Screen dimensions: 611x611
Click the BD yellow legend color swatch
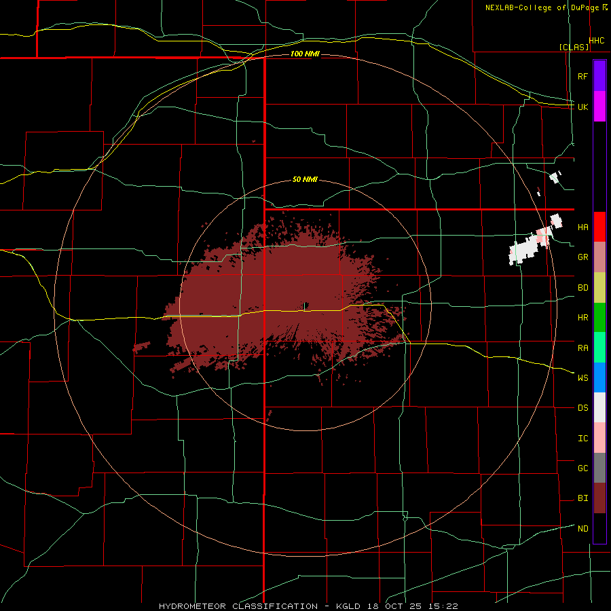[x=599, y=288]
